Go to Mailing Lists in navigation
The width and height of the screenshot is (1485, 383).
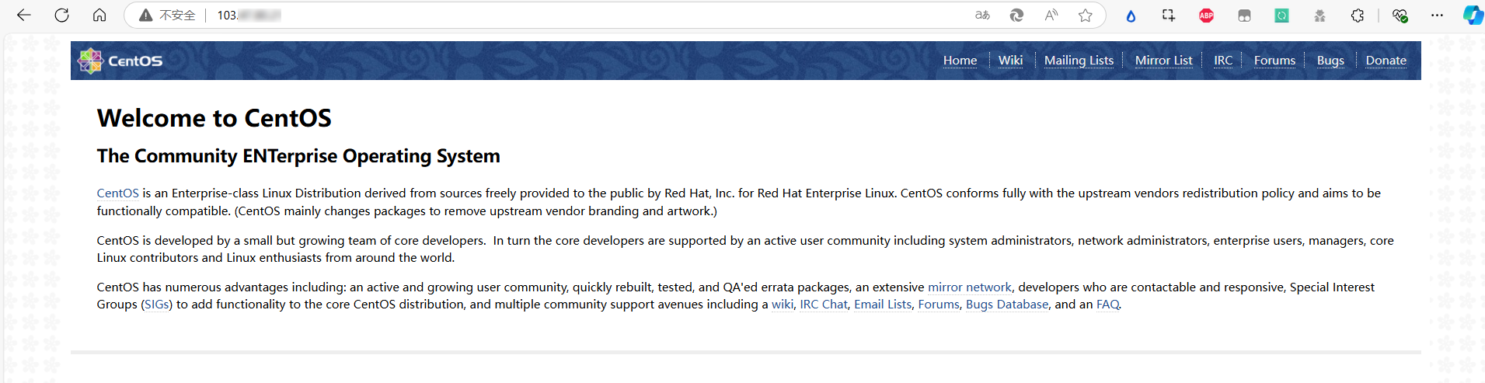[1079, 61]
